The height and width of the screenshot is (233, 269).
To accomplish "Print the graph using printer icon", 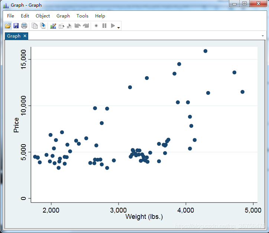I will pyautogui.click(x=24, y=26).
